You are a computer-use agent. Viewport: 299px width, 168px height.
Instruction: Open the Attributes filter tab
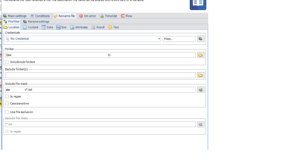[x=79, y=27]
